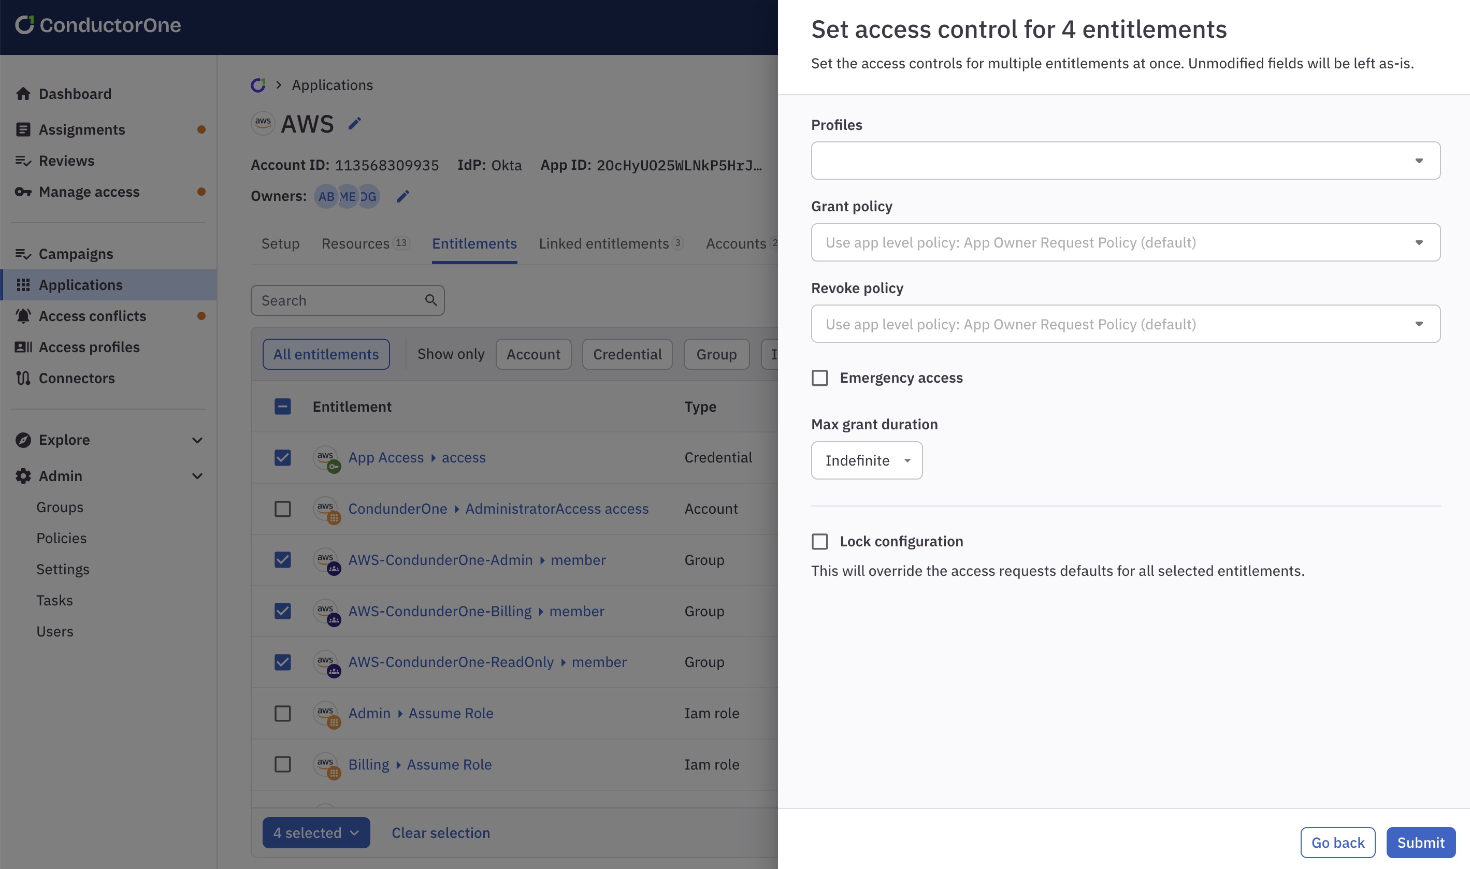
Task: Open the Max grant duration Indefinite dropdown
Action: (866, 461)
